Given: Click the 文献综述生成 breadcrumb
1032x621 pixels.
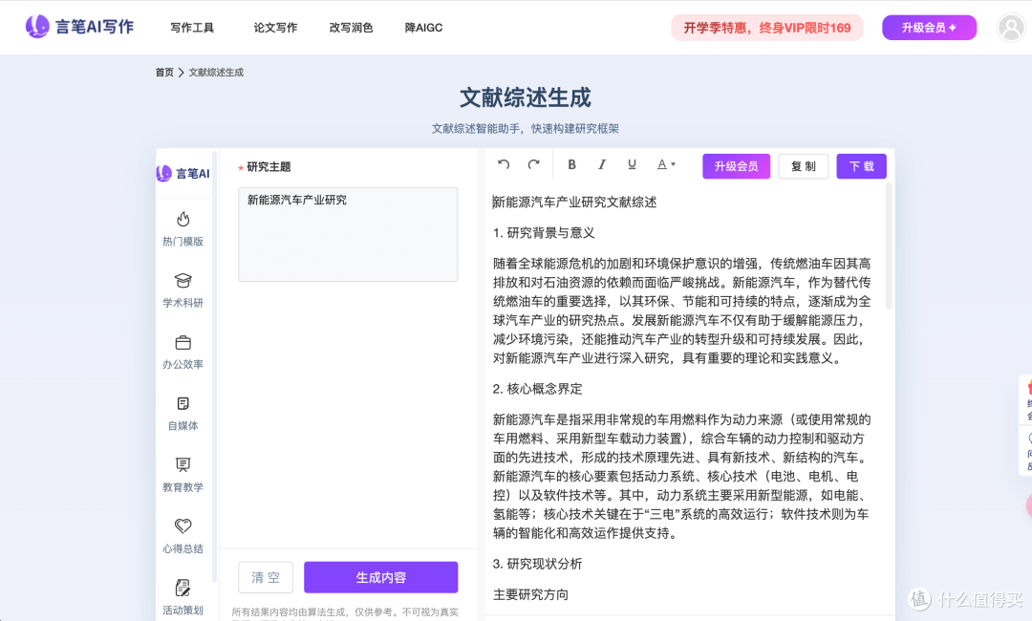Looking at the screenshot, I should pos(216,73).
